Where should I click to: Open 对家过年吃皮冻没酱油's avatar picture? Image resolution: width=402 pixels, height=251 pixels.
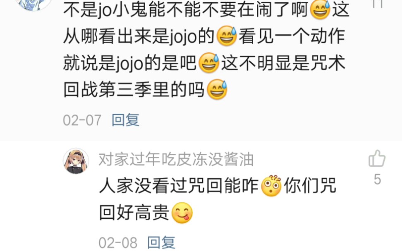(76, 161)
